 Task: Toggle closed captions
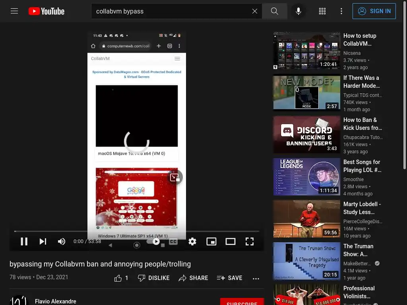(173, 241)
